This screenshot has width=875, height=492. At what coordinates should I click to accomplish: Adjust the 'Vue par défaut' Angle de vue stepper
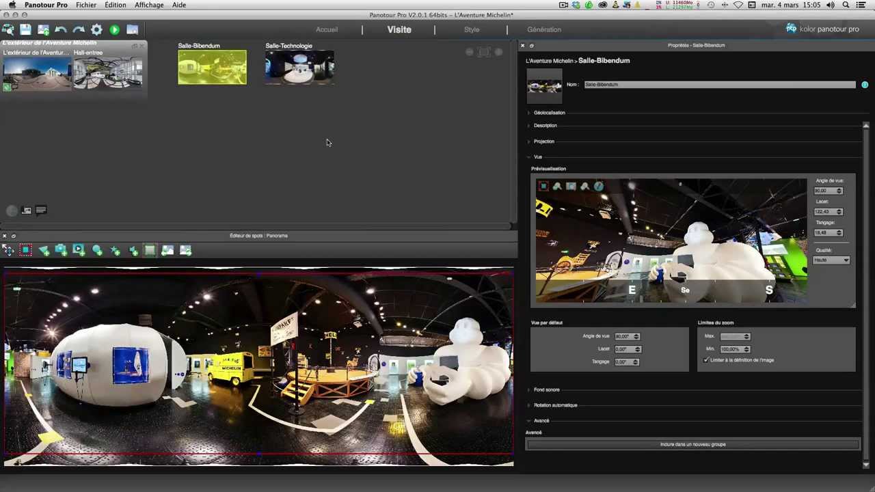636,336
